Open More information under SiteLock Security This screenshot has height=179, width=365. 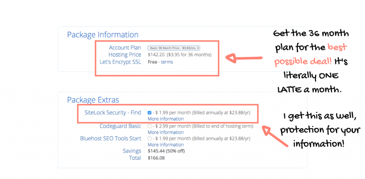tap(166, 119)
